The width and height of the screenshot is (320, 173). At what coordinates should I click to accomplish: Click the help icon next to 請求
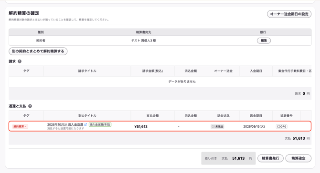20,61
